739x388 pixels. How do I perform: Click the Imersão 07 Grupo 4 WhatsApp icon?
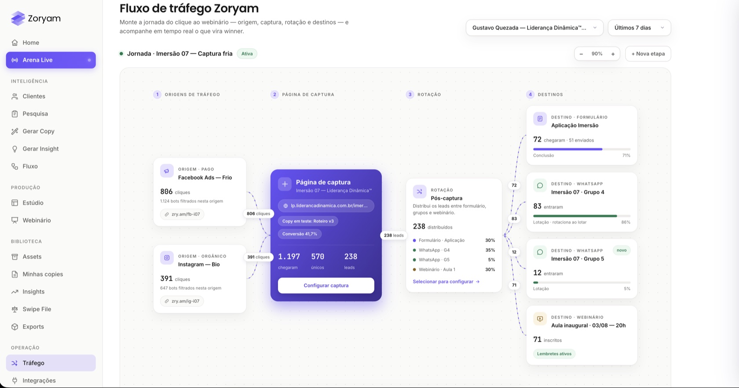coord(540,185)
